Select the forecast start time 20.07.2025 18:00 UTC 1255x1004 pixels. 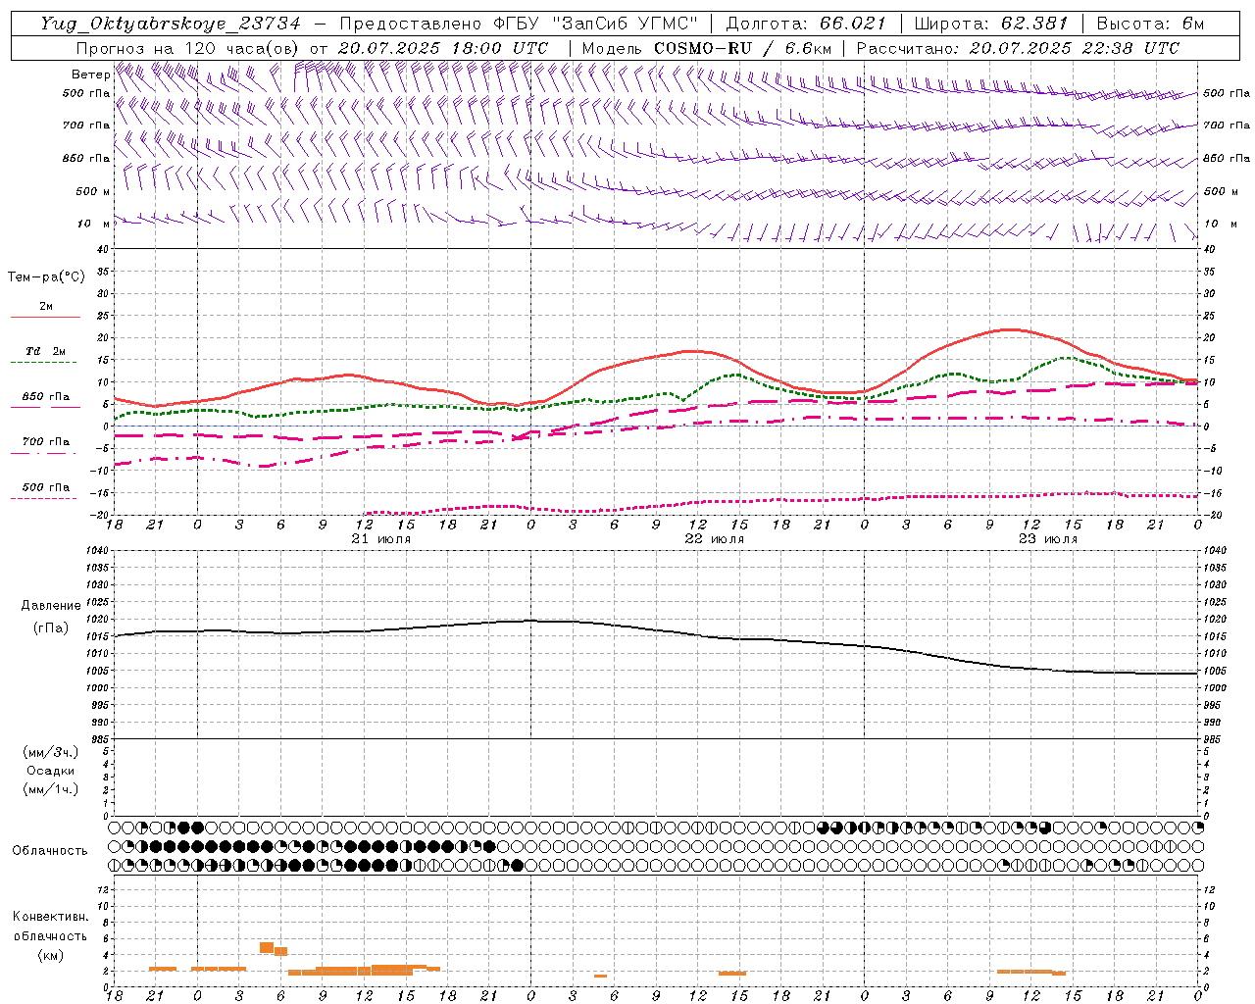443,48
